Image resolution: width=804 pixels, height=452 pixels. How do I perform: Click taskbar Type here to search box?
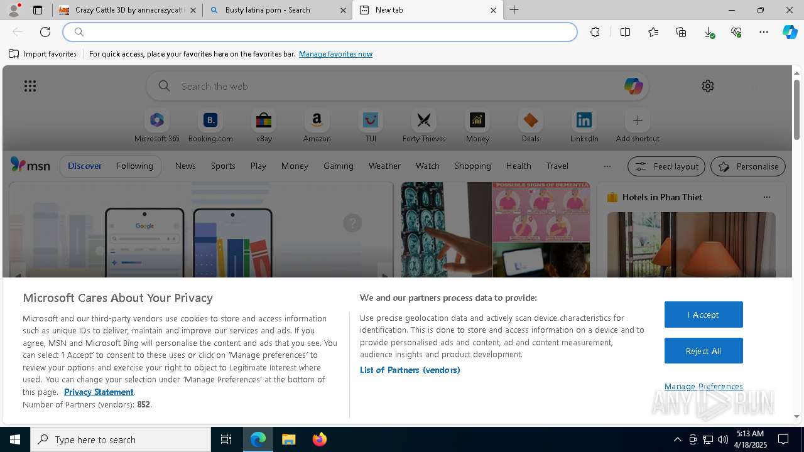pyautogui.click(x=121, y=439)
